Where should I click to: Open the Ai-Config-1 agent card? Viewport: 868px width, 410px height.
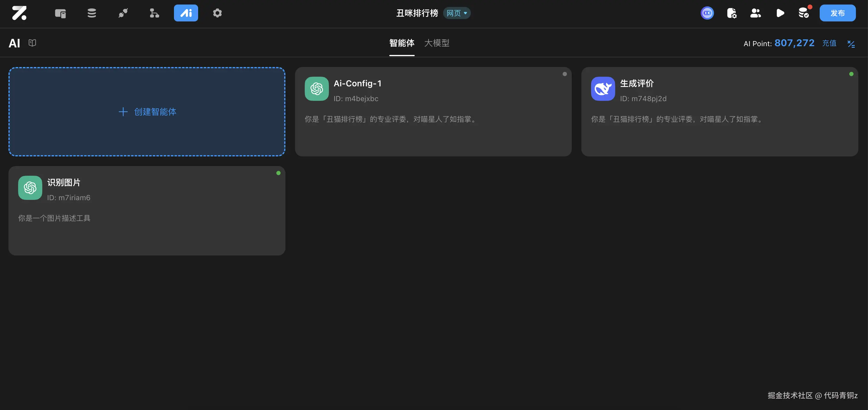[x=433, y=111]
